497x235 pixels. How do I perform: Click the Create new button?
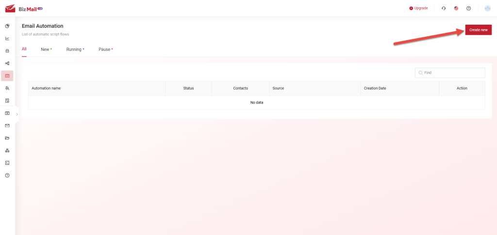[478, 30]
